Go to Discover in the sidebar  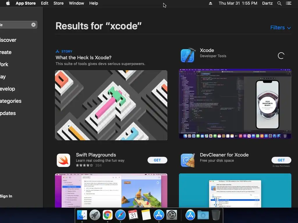point(8,40)
